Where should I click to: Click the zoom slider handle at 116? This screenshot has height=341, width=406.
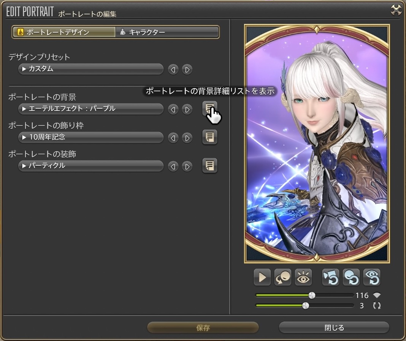click(312, 295)
